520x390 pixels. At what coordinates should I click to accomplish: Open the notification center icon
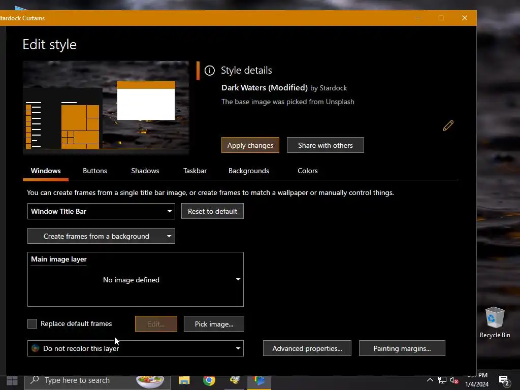click(x=504, y=381)
